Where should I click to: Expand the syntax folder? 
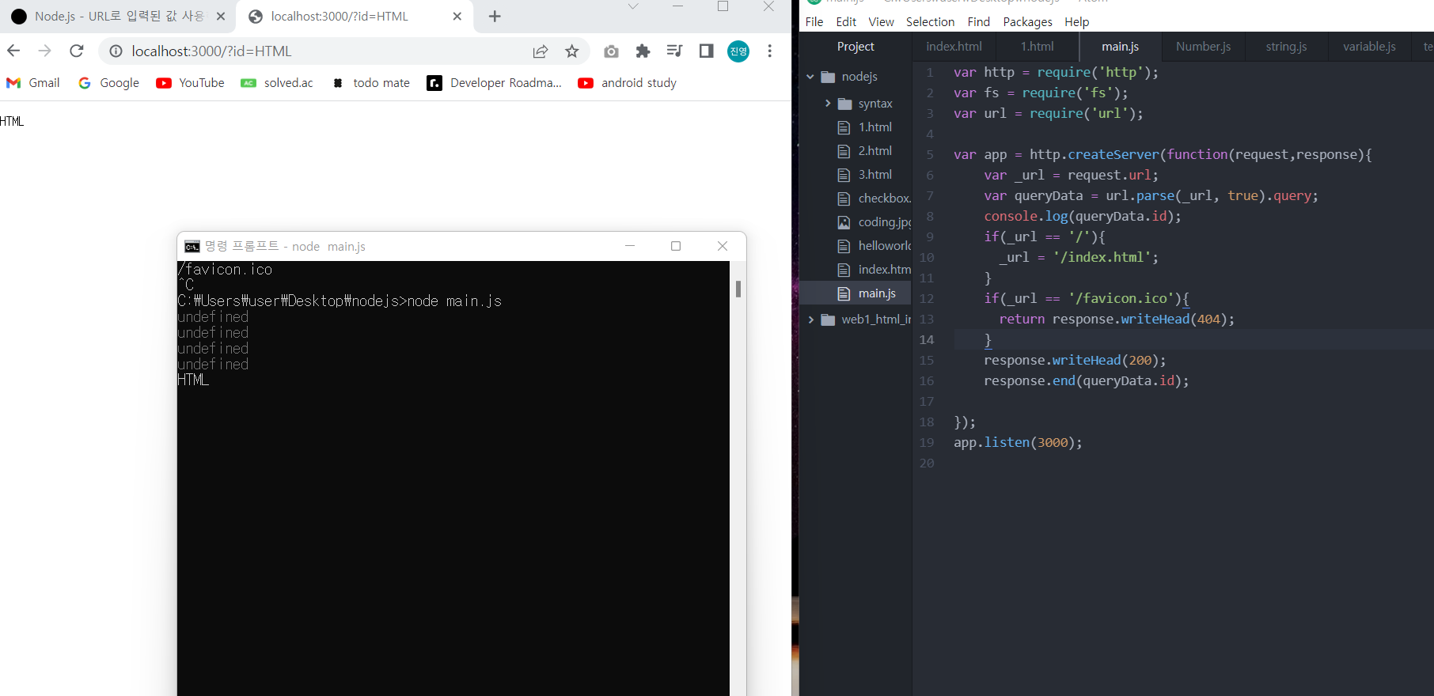coord(828,104)
